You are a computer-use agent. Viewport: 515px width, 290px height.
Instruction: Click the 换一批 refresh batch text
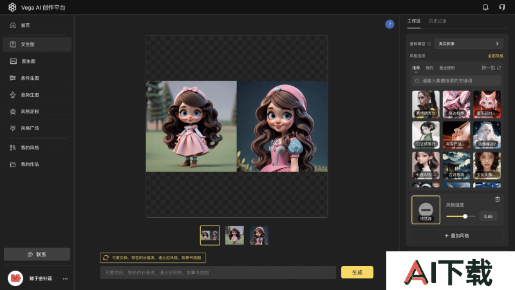pyautogui.click(x=489, y=68)
